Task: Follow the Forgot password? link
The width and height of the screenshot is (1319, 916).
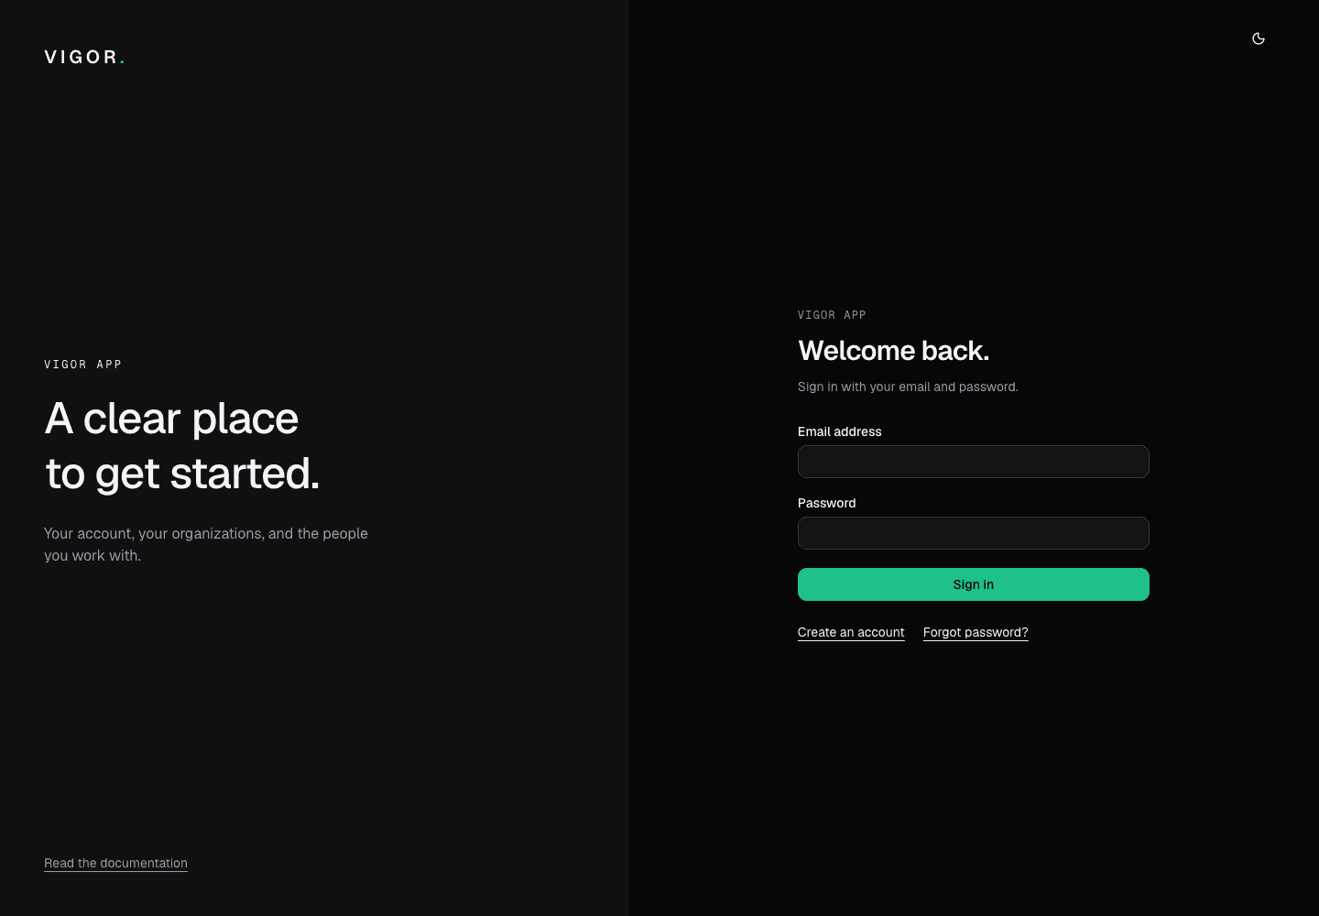Action: coord(976,632)
